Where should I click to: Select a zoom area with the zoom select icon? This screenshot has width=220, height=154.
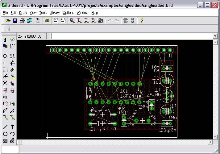(x=101, y=21)
